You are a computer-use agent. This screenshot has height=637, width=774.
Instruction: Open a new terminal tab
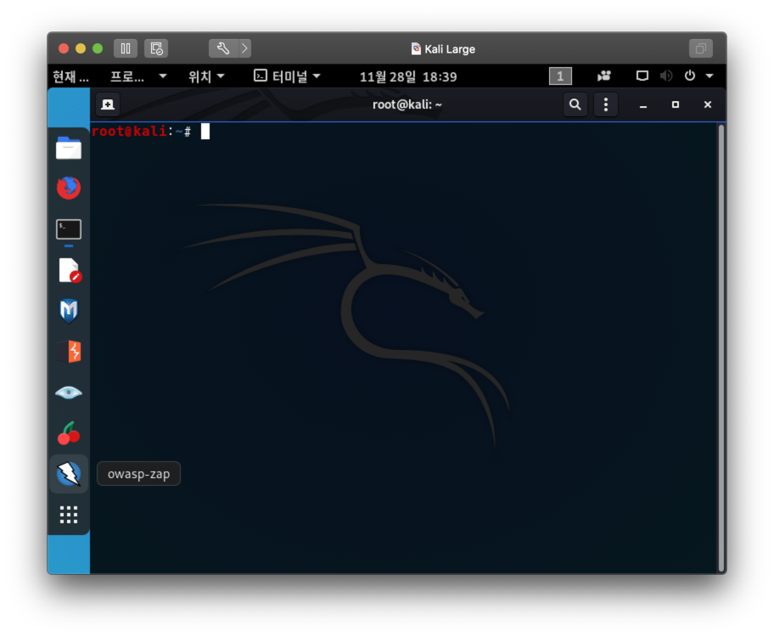pos(108,104)
